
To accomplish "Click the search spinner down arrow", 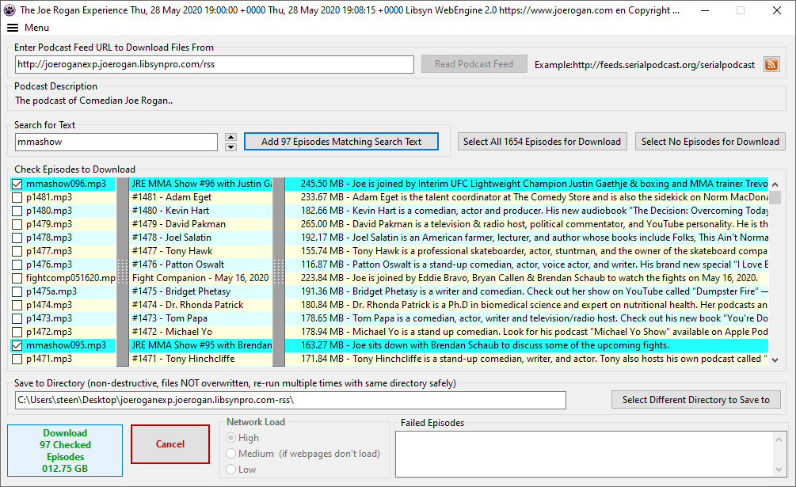I will point(230,147).
